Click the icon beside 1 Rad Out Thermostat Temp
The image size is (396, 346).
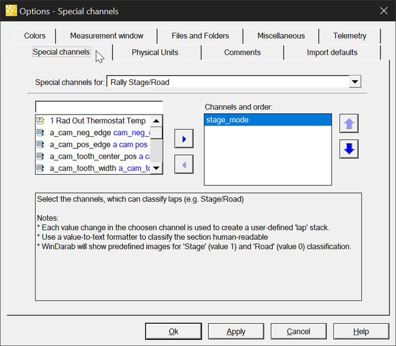pyautogui.click(x=40, y=120)
